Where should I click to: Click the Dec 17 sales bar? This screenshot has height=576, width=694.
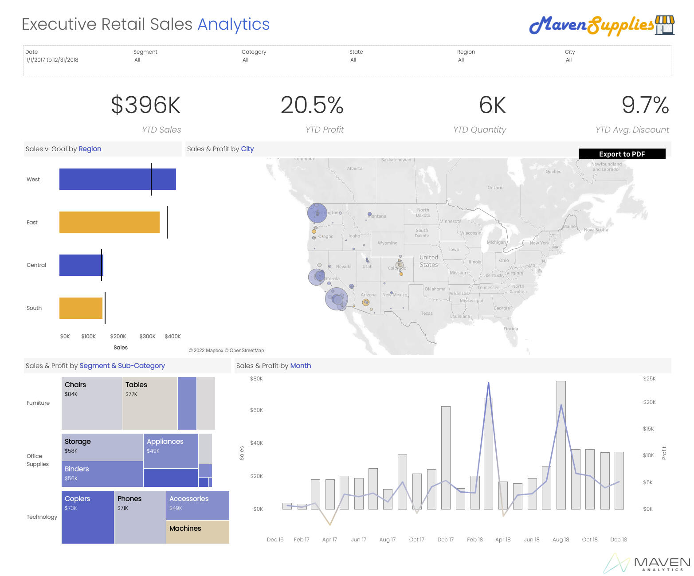[446, 457]
